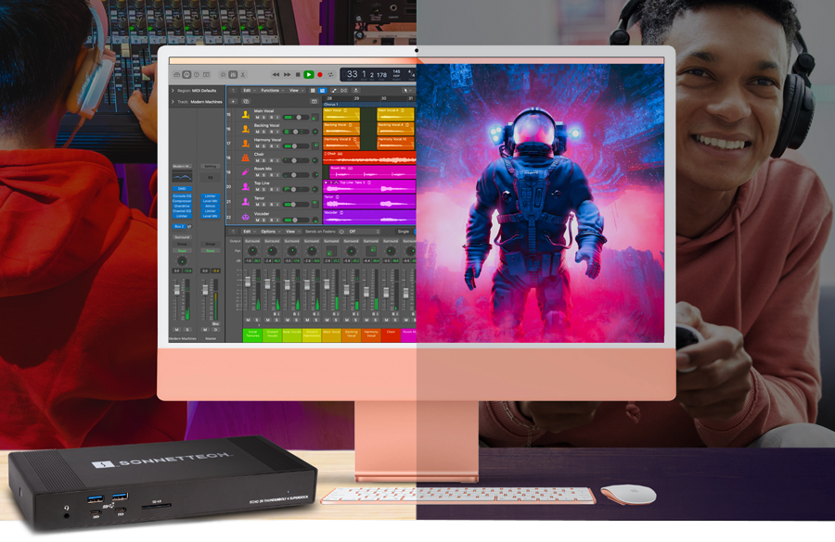Enable Cycle mode in the transport bar
This screenshot has width=835, height=542.
[x=329, y=74]
